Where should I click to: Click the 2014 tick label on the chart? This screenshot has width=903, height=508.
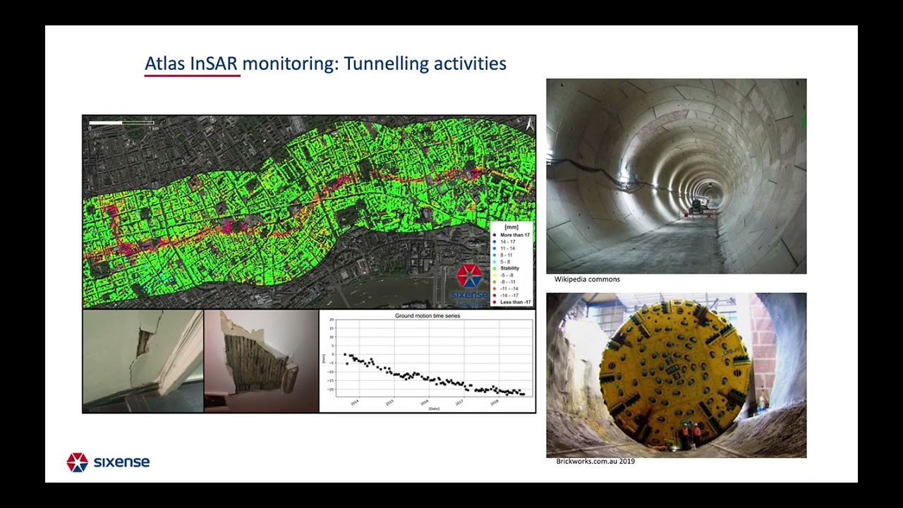click(x=355, y=402)
